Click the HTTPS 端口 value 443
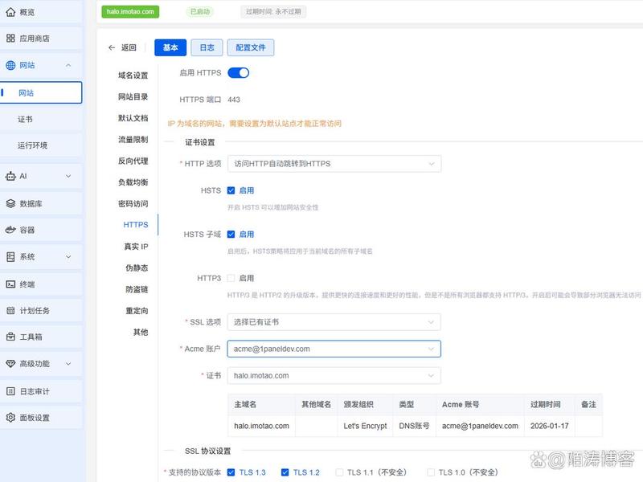This screenshot has height=482, width=643. [234, 100]
